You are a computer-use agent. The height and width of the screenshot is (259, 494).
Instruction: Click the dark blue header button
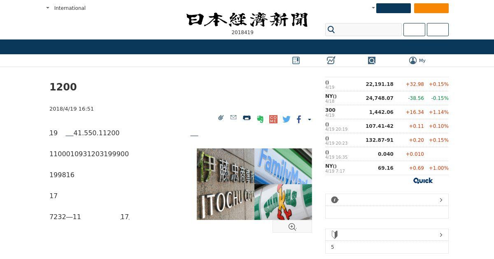click(x=394, y=8)
